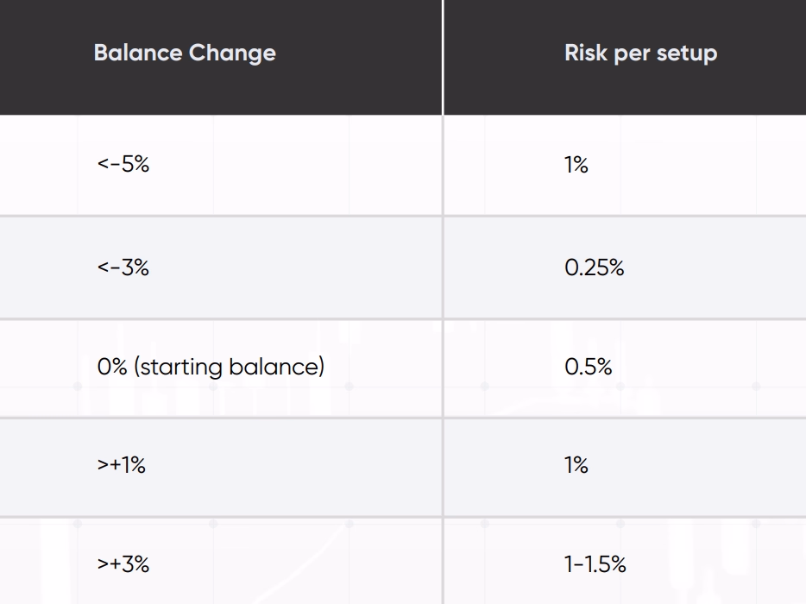The image size is (806, 604).
Task: Click the word setup in the header
Action: 687,53
